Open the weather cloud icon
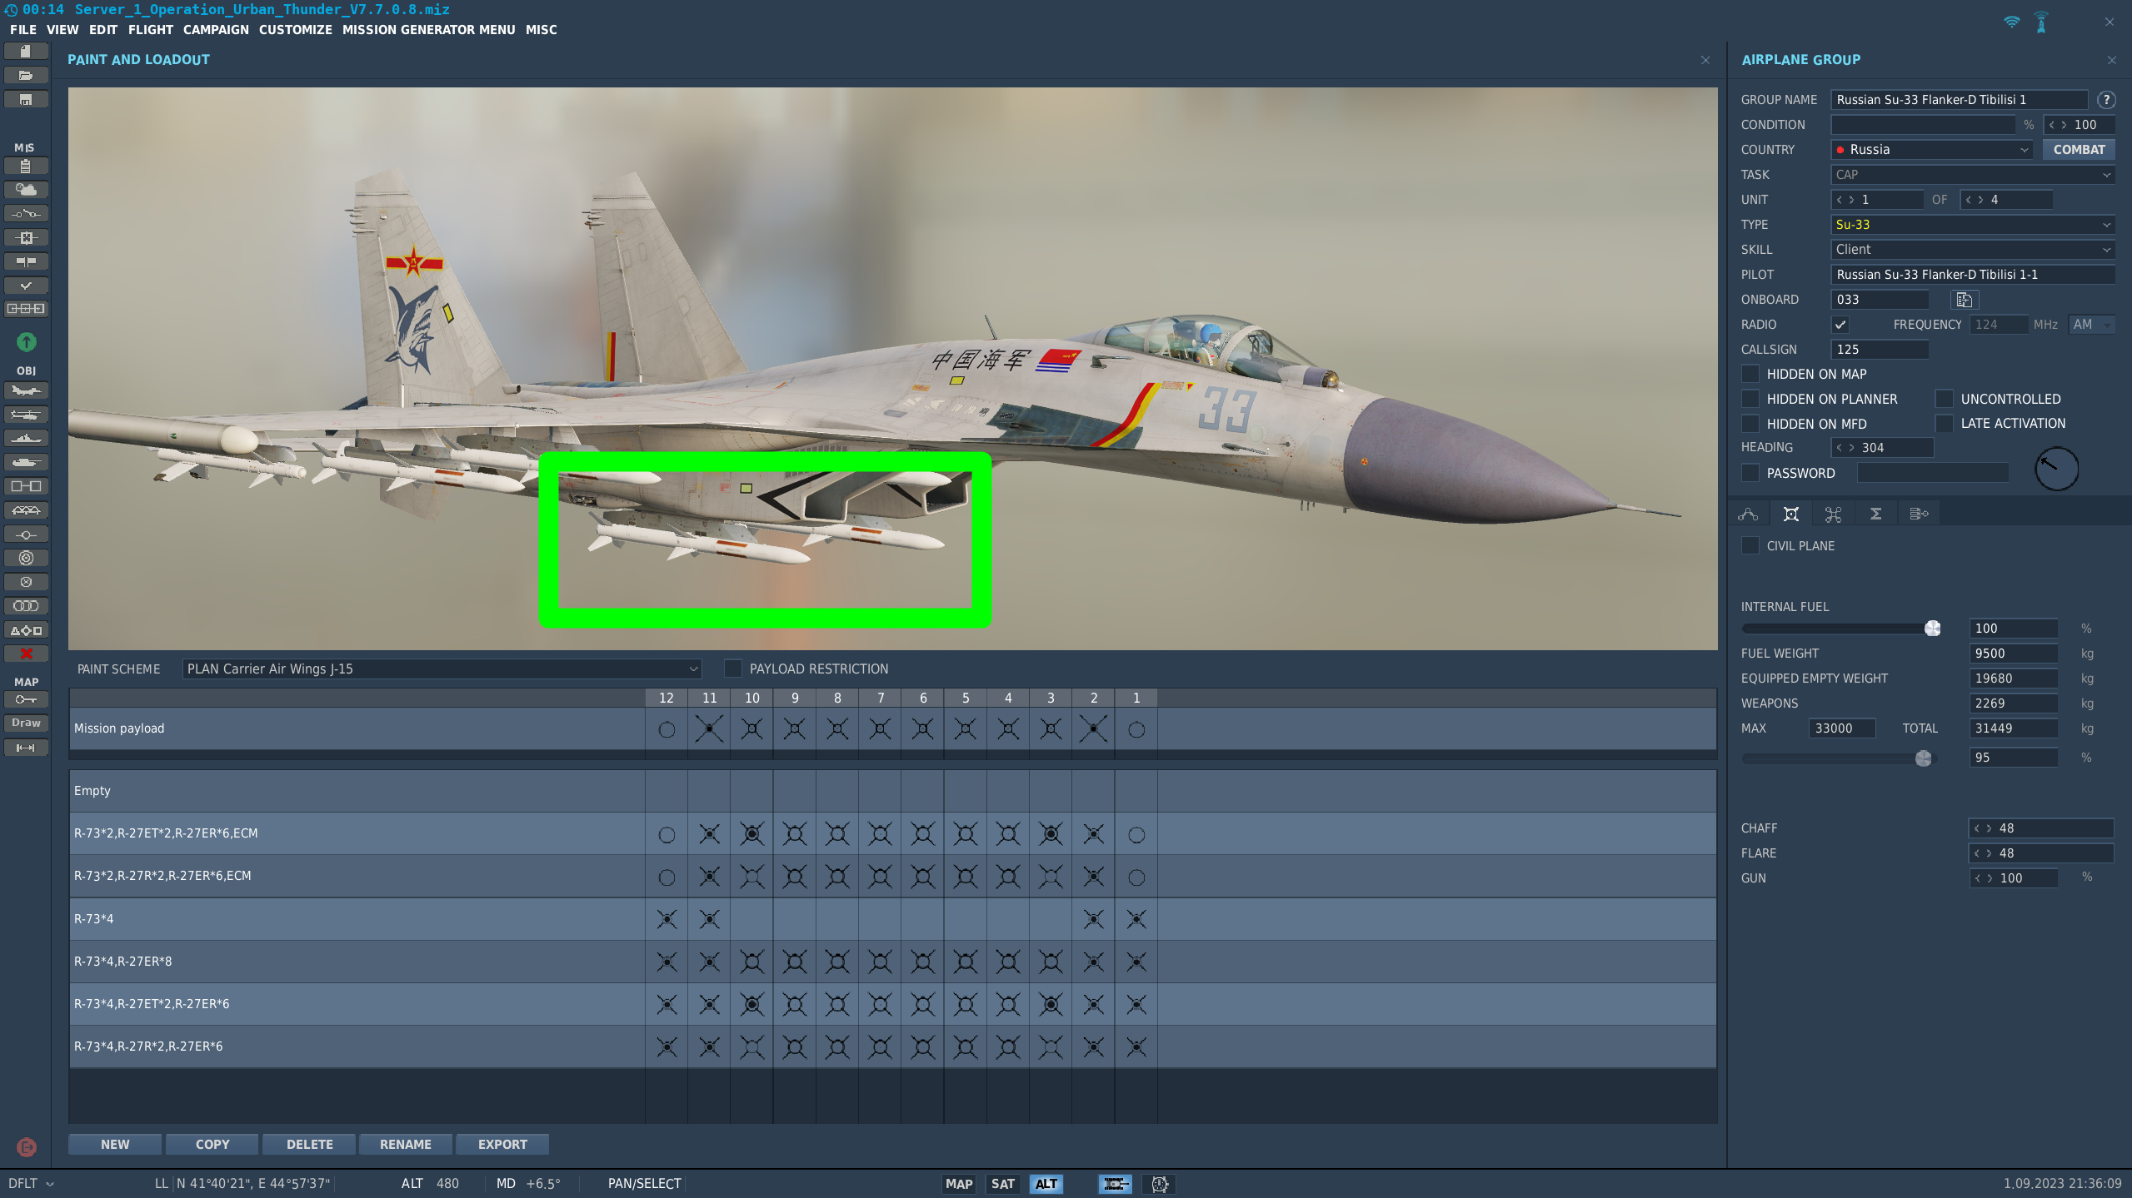 coord(26,190)
